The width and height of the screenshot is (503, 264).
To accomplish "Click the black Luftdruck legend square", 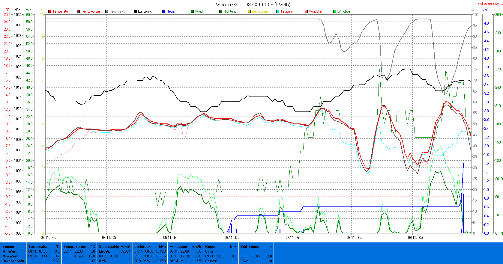I will pyautogui.click(x=135, y=11).
